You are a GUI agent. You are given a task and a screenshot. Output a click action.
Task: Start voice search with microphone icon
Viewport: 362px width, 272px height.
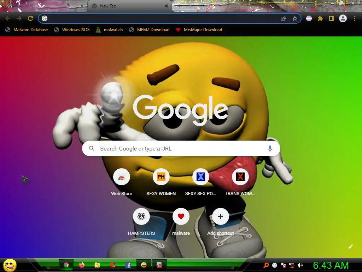coord(270,148)
